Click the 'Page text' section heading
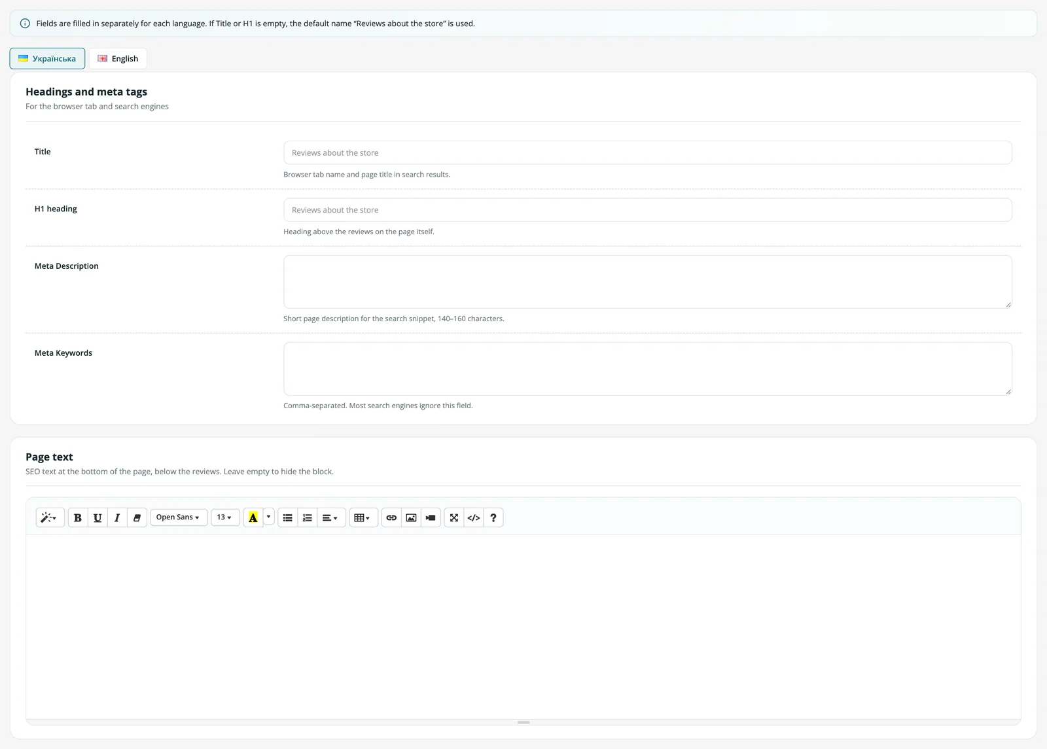Screen dimensions: 1047x749 point(49,457)
